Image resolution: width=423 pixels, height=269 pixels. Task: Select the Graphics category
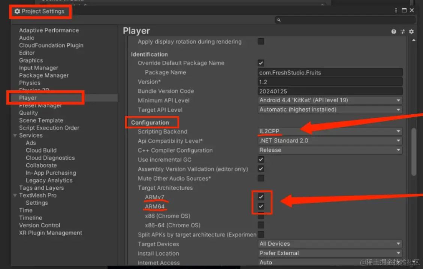31,60
